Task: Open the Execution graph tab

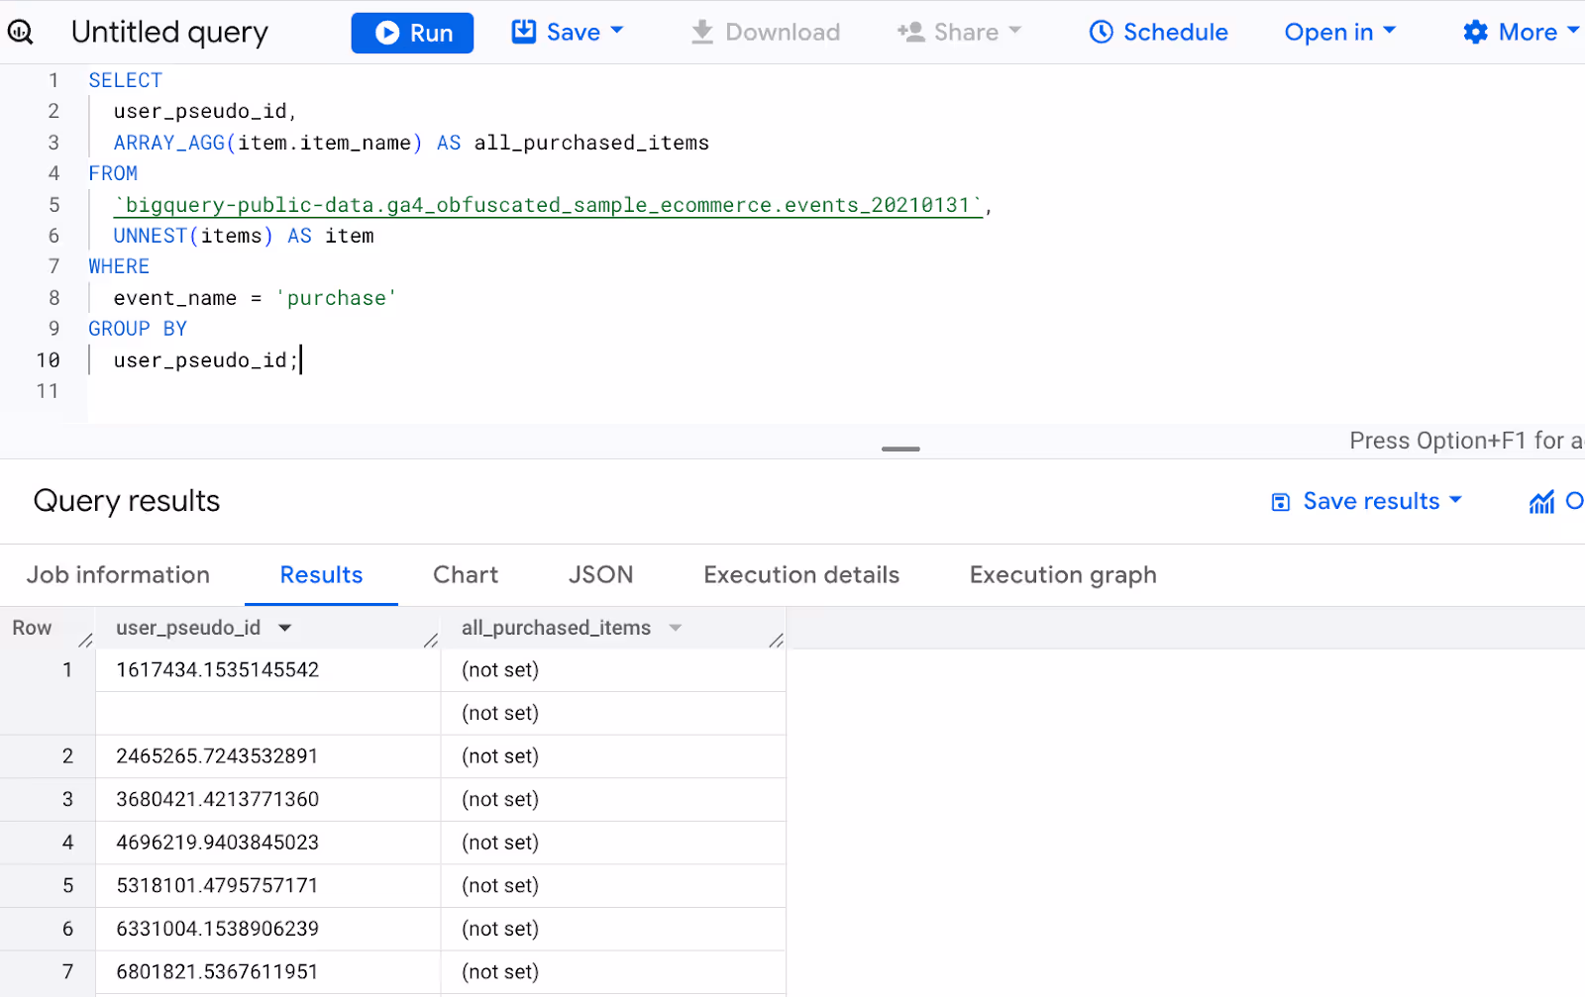Action: click(x=1063, y=575)
